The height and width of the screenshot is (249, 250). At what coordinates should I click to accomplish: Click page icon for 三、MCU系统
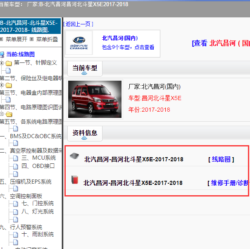pos(15,158)
